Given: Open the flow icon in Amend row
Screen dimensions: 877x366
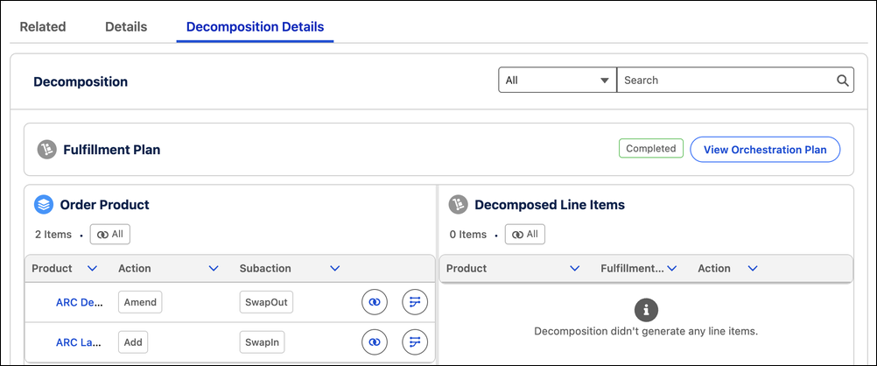Looking at the screenshot, I should [415, 302].
